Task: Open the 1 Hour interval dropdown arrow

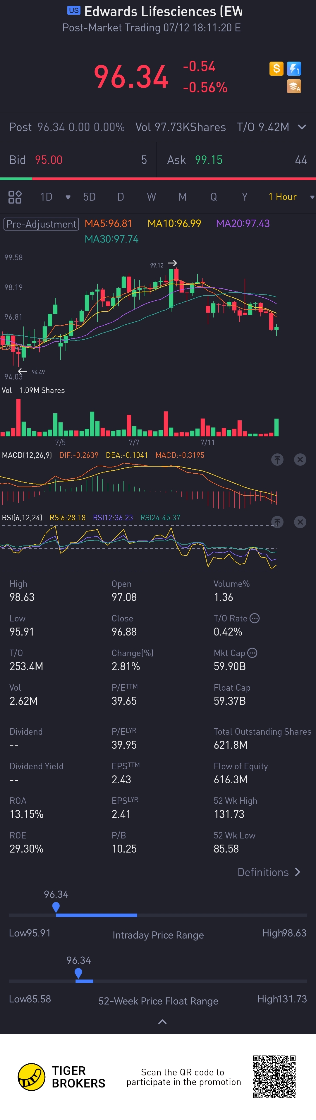Action: 312,197
